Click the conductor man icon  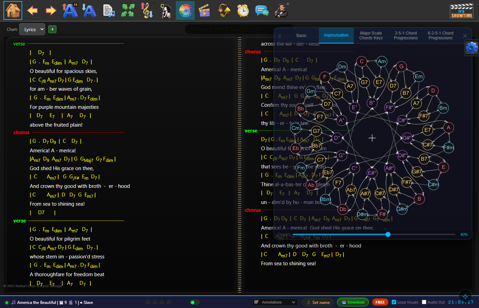(281, 11)
